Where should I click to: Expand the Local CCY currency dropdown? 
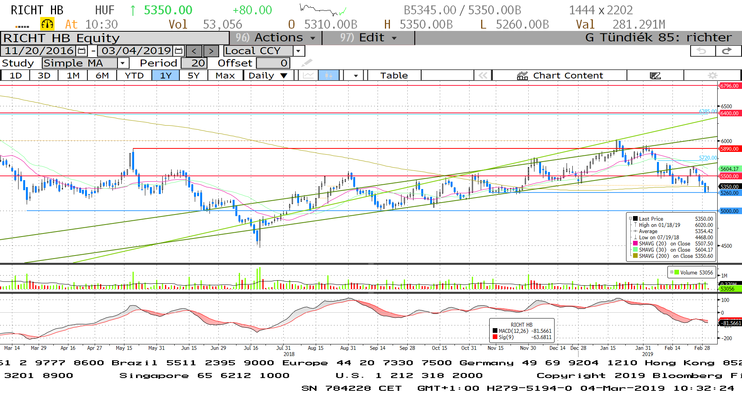point(298,51)
